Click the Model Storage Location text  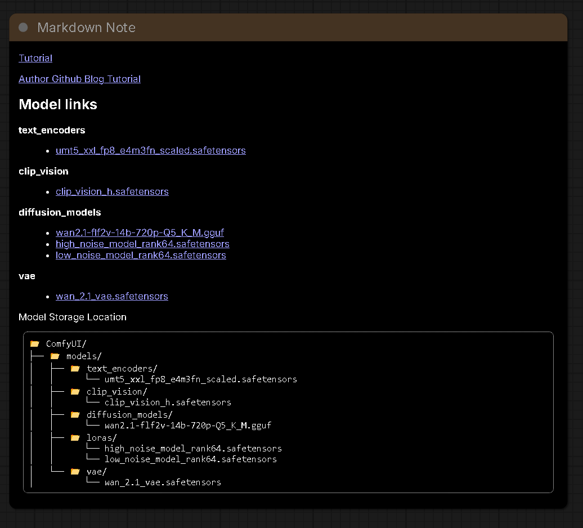[x=73, y=317]
